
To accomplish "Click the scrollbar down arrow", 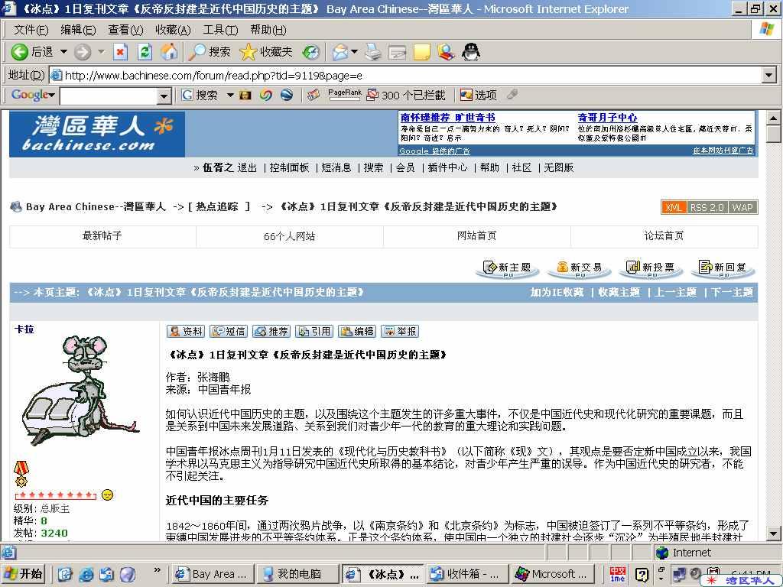I will [x=773, y=533].
